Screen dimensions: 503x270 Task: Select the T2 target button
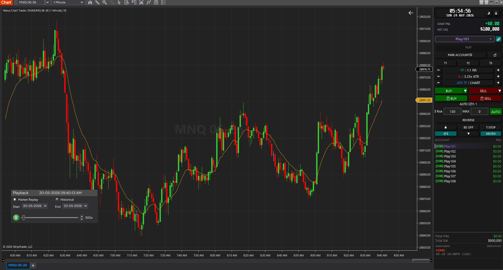[x=468, y=63]
